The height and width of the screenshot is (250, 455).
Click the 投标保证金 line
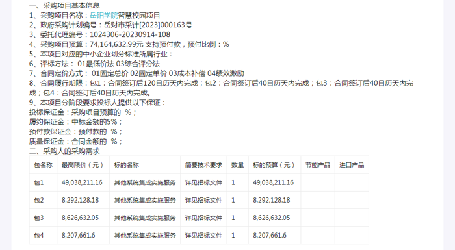click(x=83, y=112)
